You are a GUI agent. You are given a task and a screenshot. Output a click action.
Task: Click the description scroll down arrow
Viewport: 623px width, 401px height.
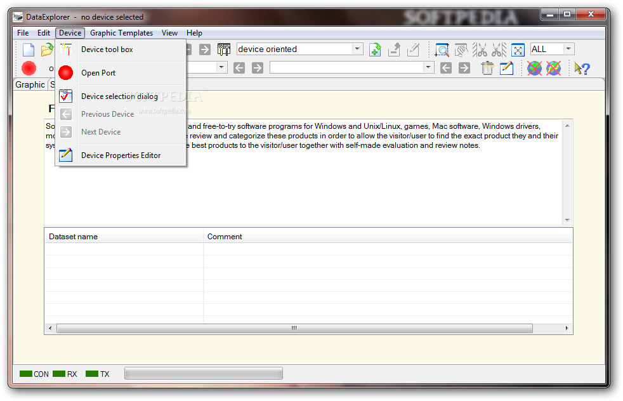(567, 220)
